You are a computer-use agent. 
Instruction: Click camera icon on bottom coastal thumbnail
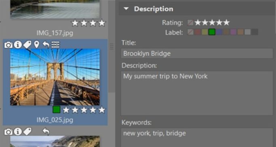[8, 132]
